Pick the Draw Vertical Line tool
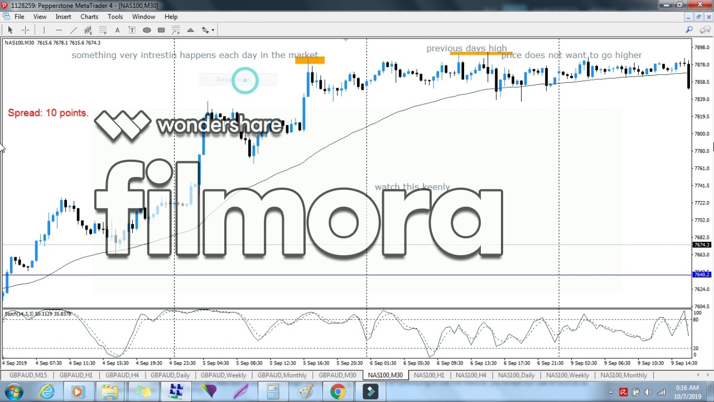Viewport: 714px width, 402px height. [x=44, y=30]
